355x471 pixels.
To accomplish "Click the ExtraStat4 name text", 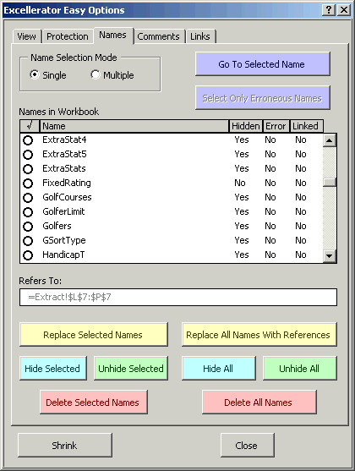I will [x=64, y=140].
